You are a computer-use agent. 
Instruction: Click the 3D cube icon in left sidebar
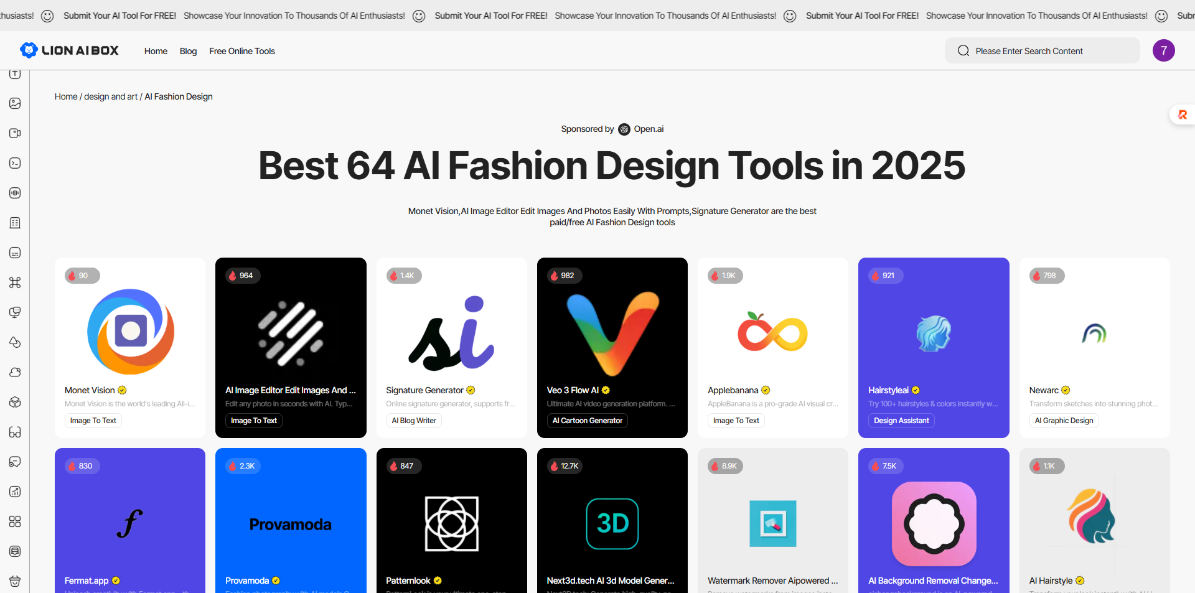tap(15, 402)
